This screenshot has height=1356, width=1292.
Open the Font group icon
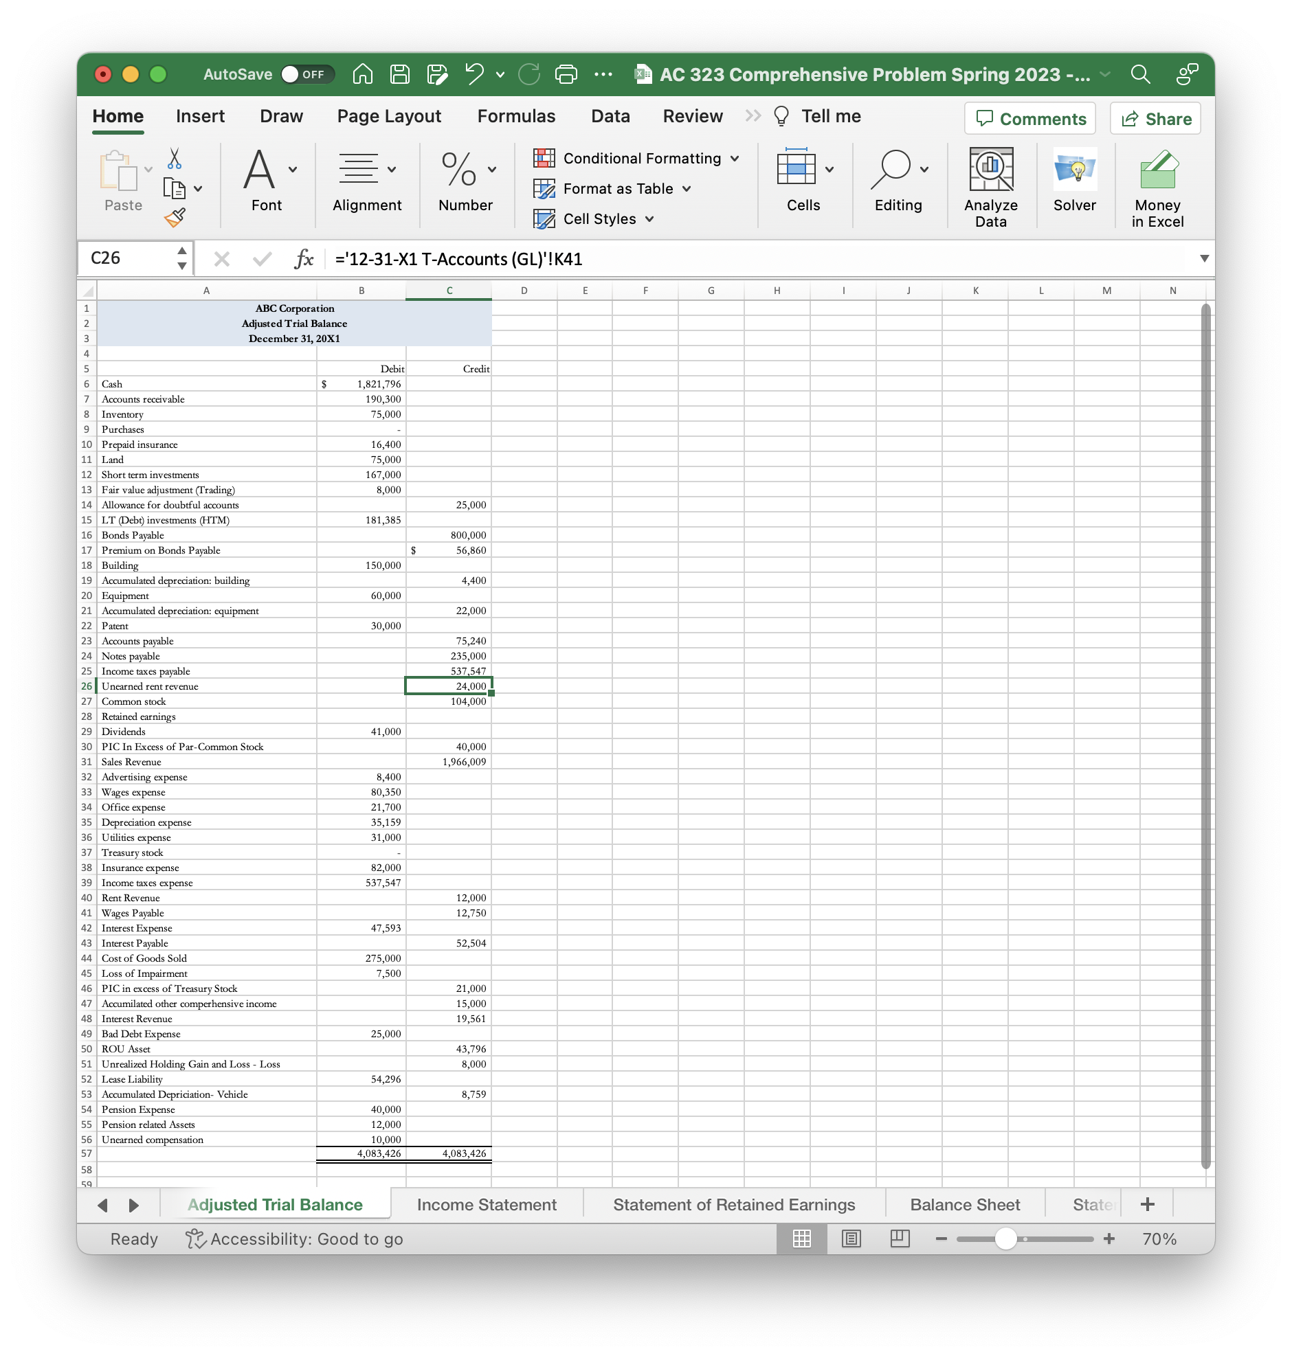tap(260, 169)
